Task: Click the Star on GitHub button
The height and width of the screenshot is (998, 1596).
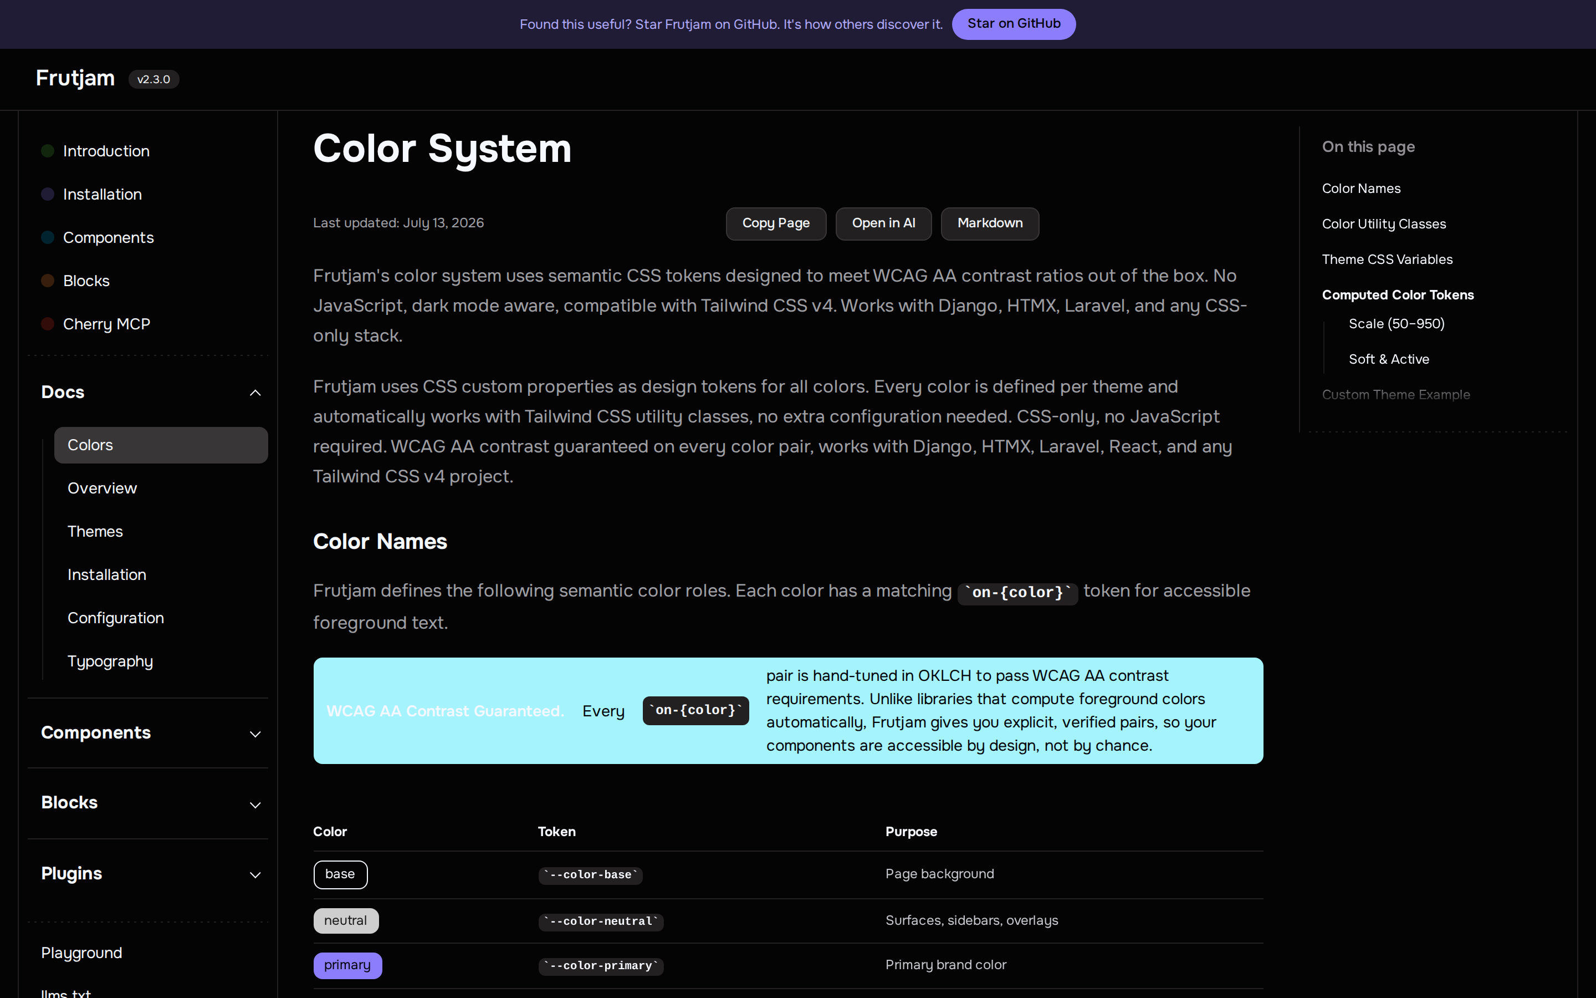Action: [1013, 24]
